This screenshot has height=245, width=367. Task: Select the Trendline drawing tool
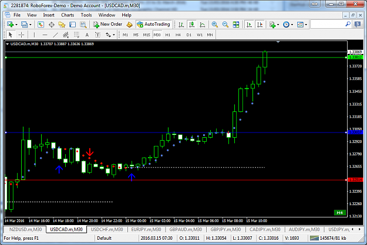55,35
